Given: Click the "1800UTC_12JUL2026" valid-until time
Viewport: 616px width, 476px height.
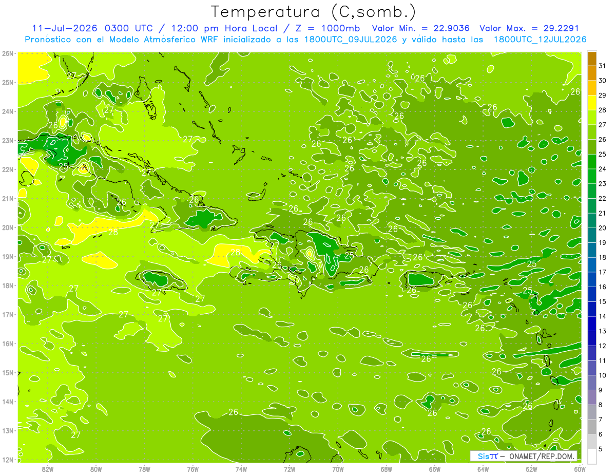Looking at the screenshot, I should (540, 40).
